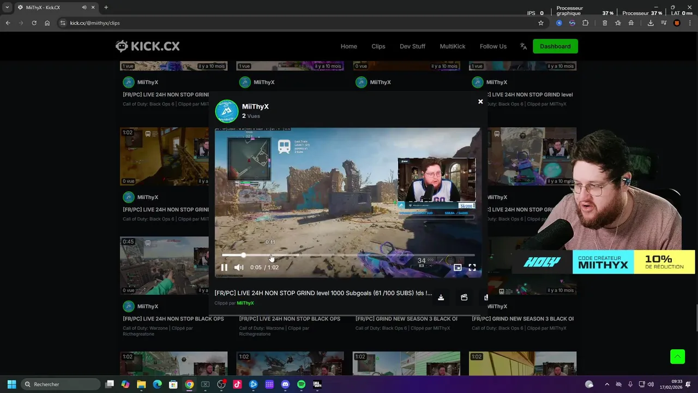Screen dimensions: 698x393
Task: Go to the Home page
Action: pos(349,46)
